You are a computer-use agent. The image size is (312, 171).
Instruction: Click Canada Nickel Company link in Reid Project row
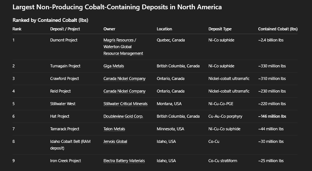[x=124, y=91]
